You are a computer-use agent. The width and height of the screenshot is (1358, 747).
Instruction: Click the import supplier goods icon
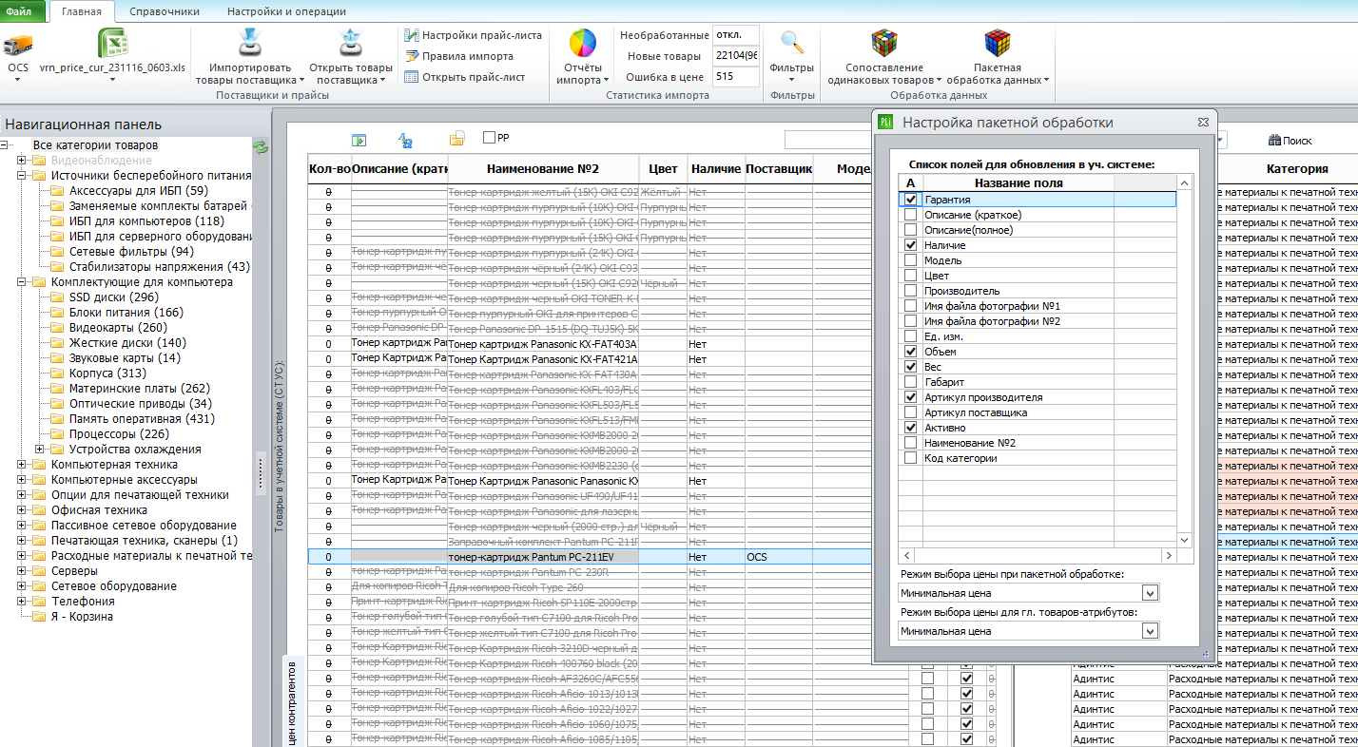[250, 44]
